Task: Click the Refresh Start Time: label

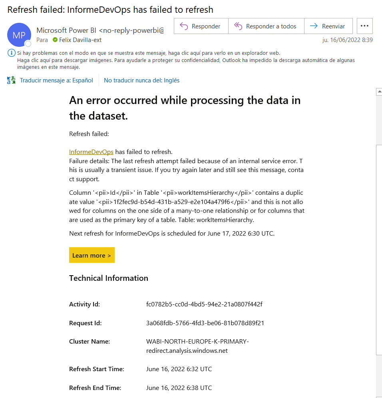Action: coord(97,369)
